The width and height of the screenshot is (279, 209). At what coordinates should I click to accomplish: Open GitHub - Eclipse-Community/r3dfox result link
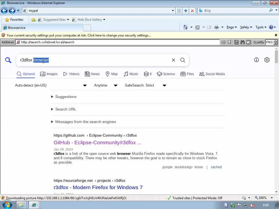(x=97, y=143)
